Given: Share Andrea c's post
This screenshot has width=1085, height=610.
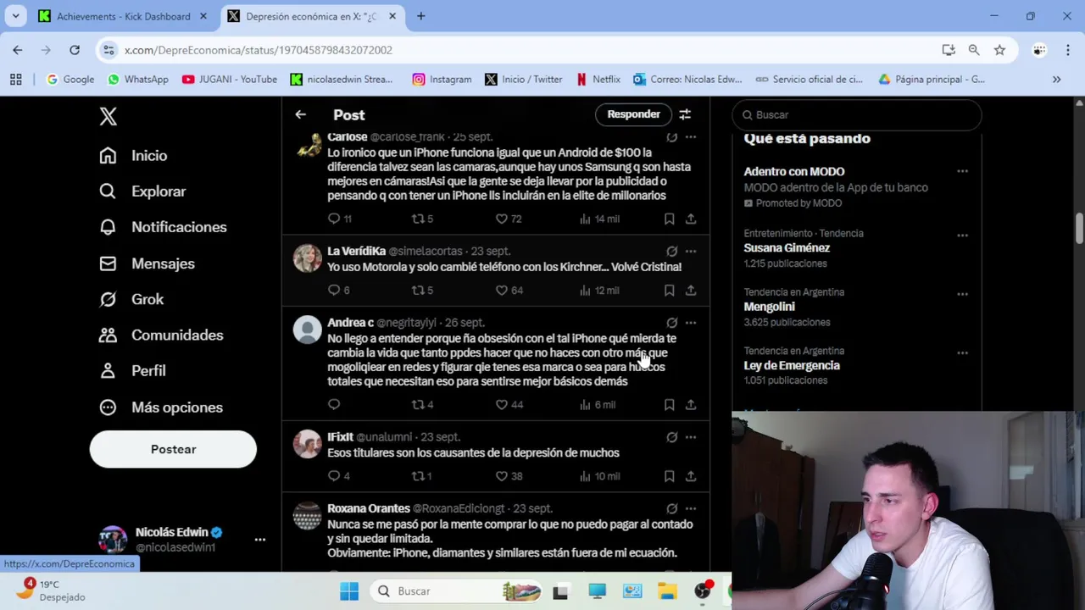Looking at the screenshot, I should pos(691,405).
